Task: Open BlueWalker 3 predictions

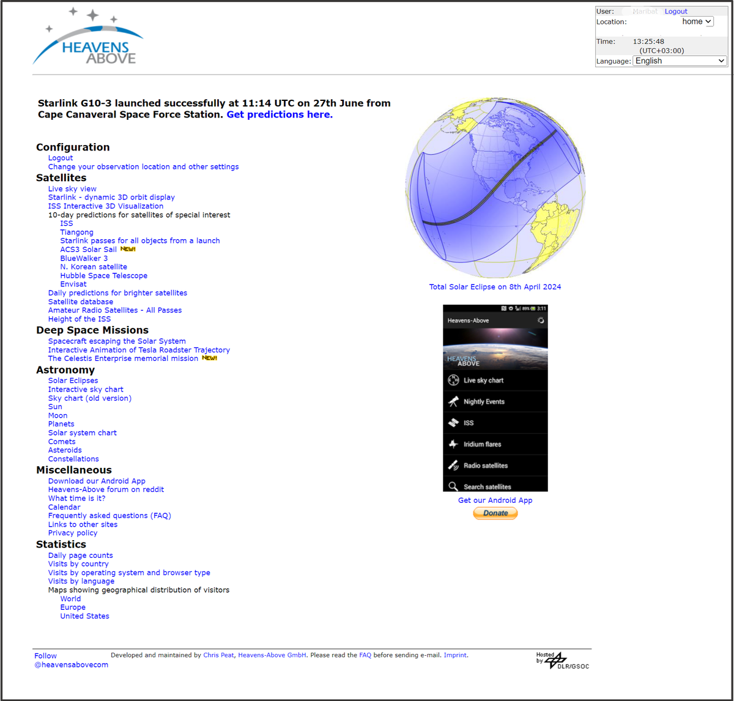Action: coord(84,258)
